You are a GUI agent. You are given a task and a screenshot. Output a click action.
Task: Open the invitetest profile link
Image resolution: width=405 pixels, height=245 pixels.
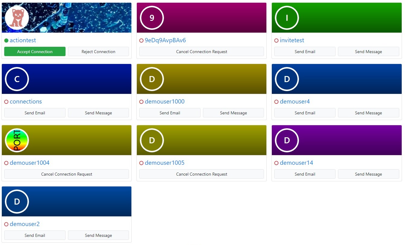tap(292, 40)
